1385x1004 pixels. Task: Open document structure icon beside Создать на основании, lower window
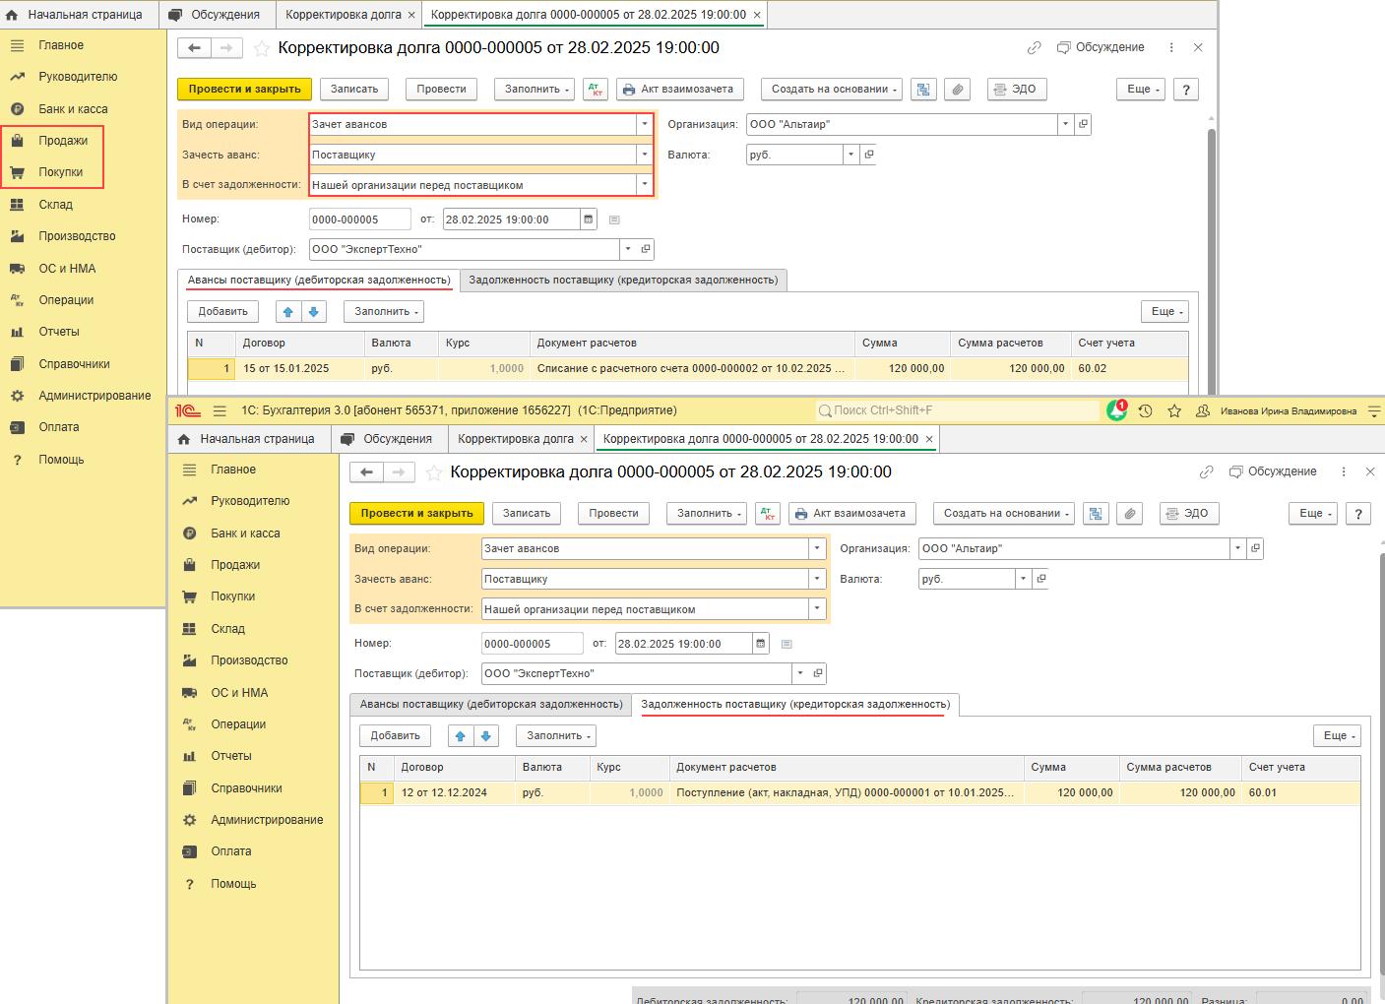(x=1096, y=514)
